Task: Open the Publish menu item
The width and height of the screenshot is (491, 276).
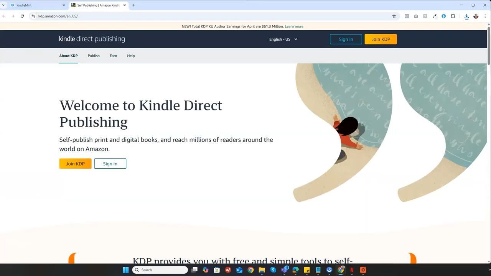Action: tap(94, 56)
